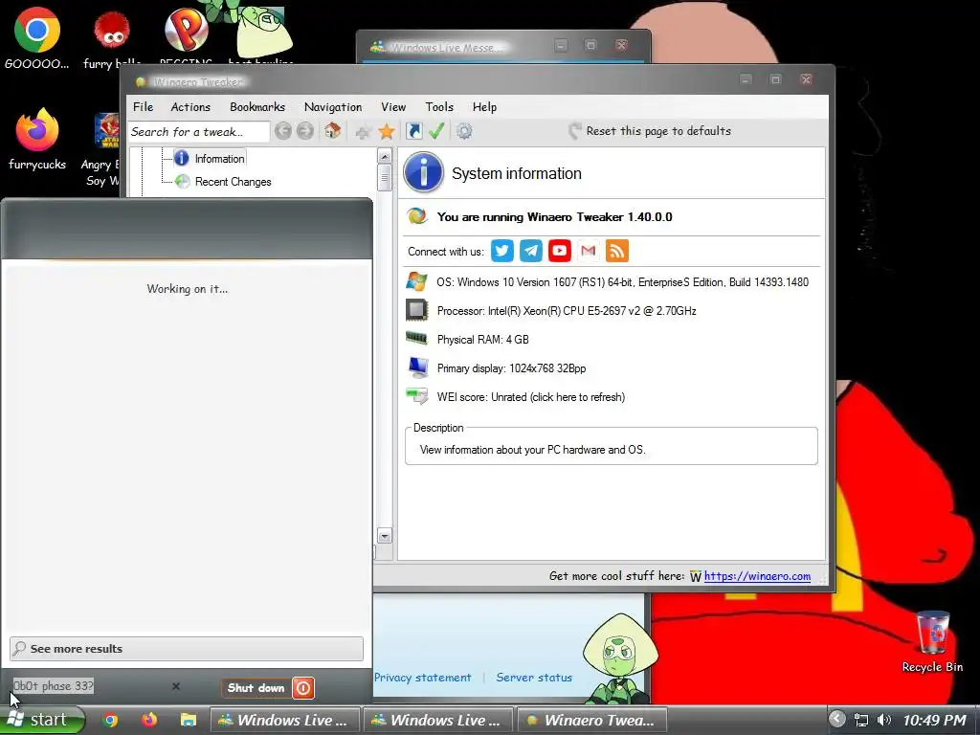Open File Explorer from the taskbar

coord(188,720)
